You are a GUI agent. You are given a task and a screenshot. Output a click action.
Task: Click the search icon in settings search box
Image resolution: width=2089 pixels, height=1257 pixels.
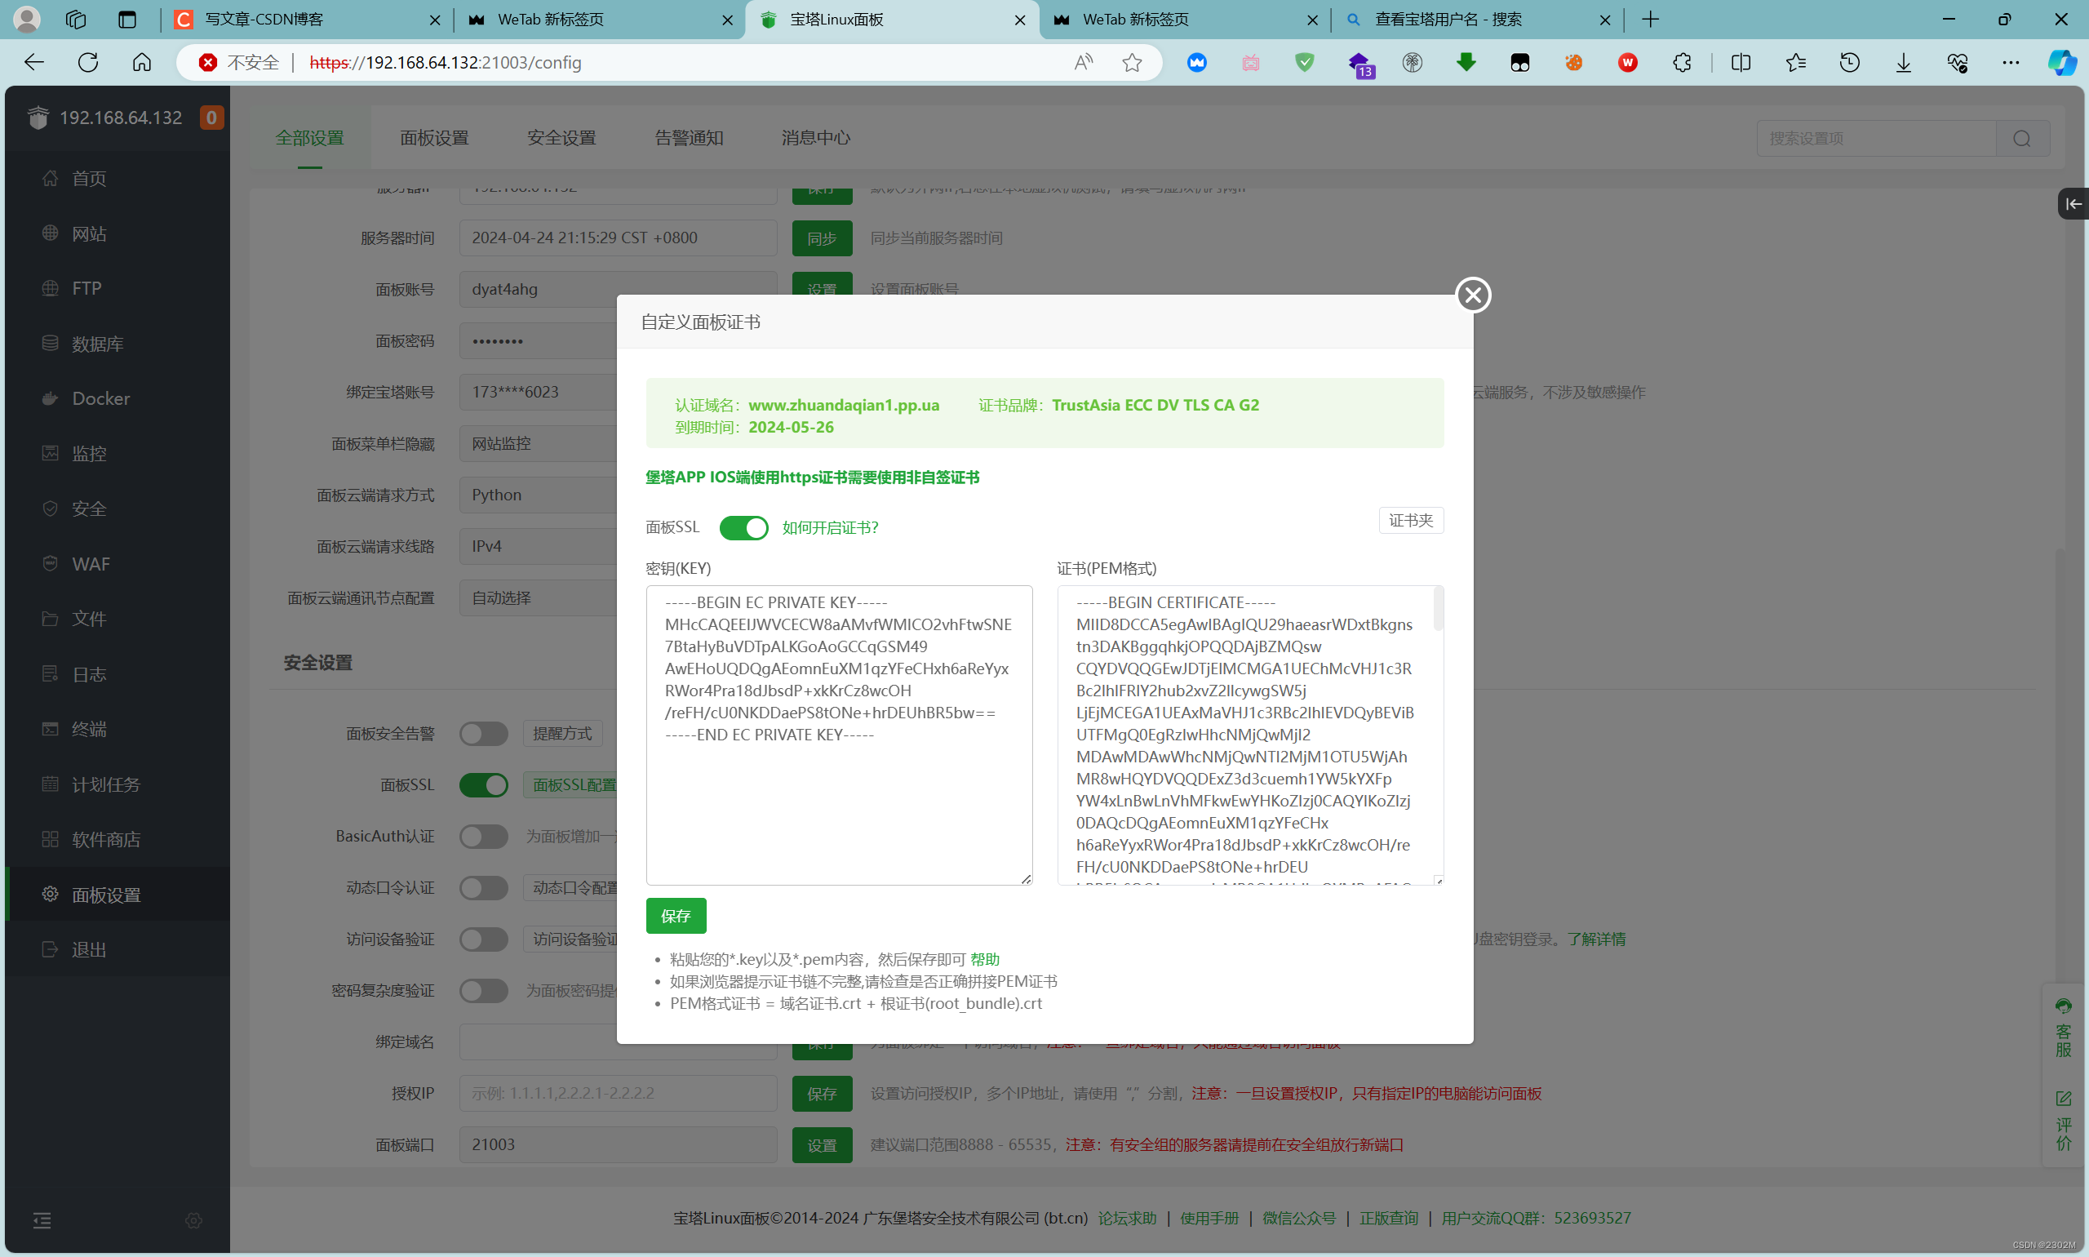pyautogui.click(x=2021, y=138)
